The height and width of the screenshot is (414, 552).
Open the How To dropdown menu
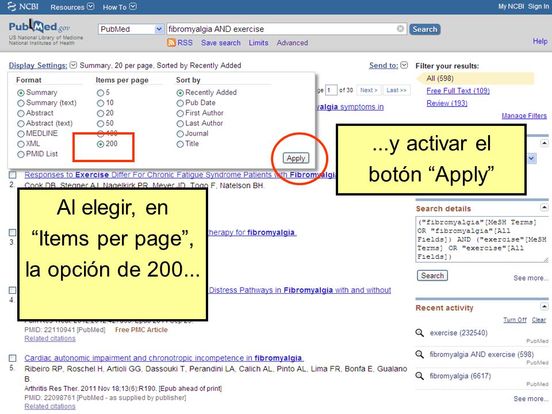pos(120,7)
